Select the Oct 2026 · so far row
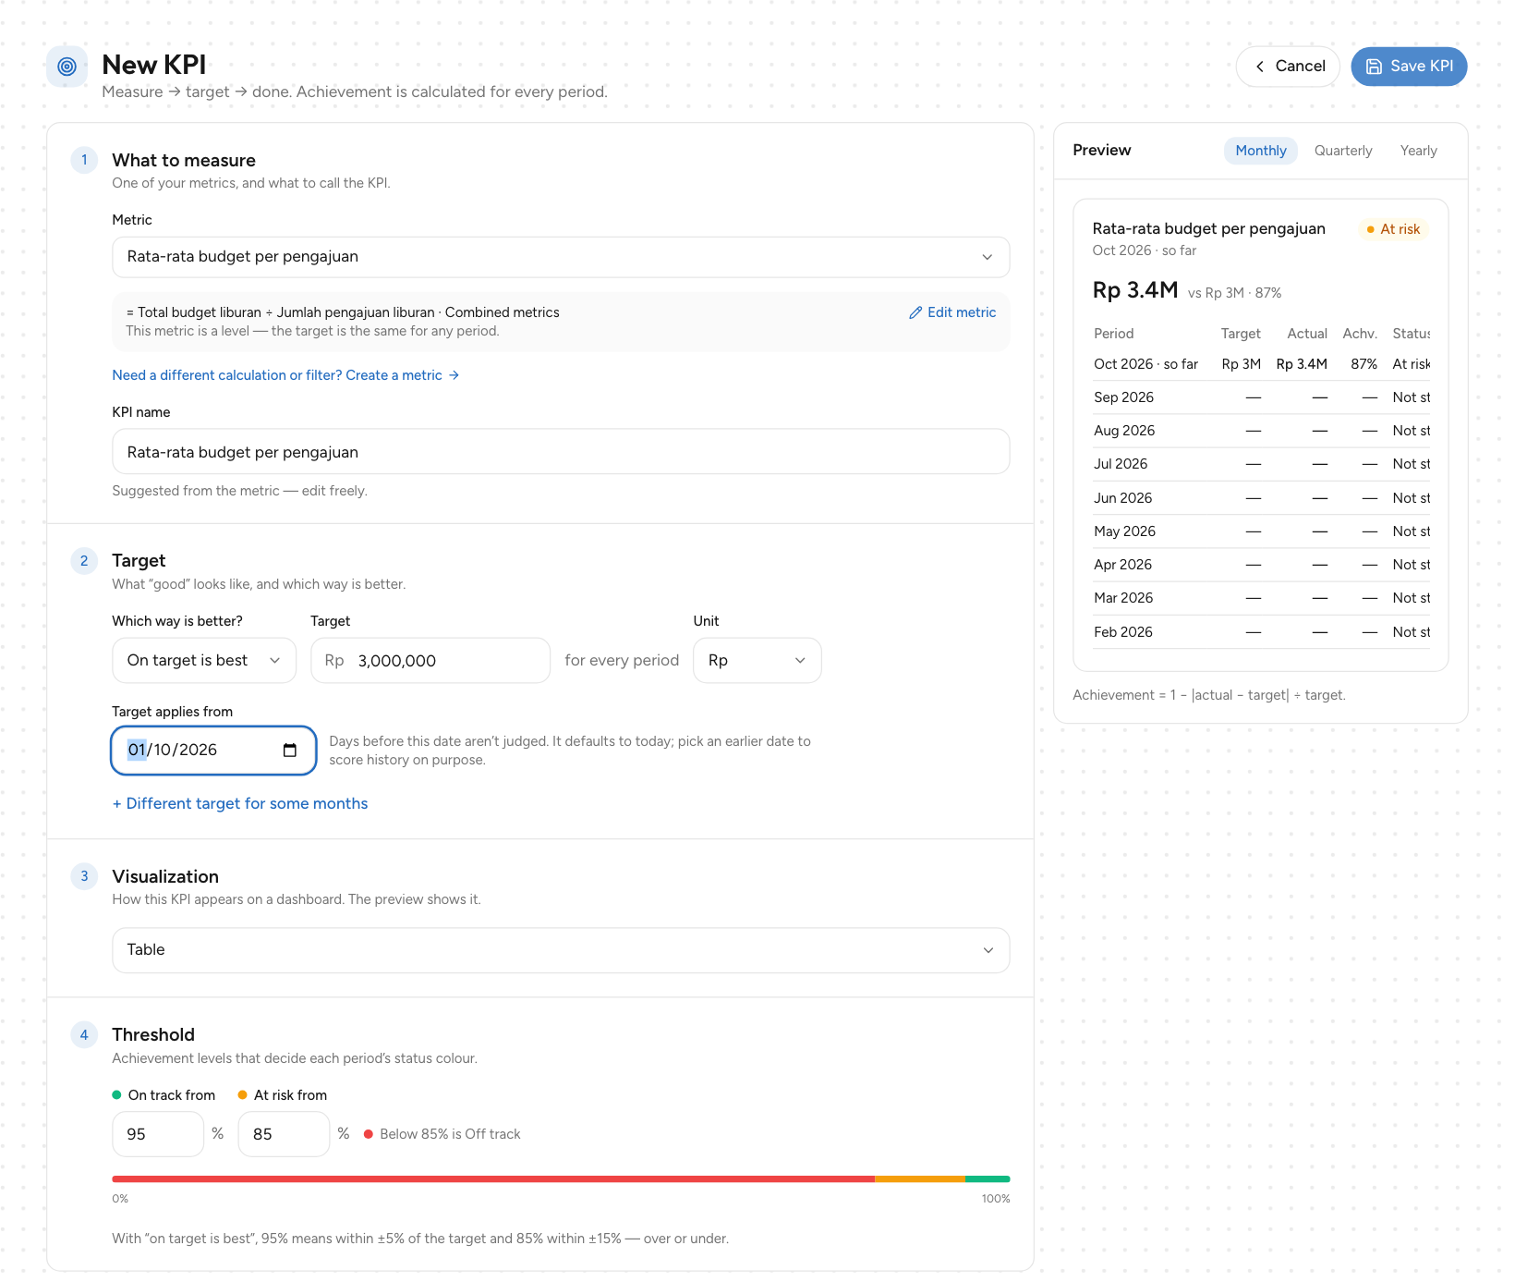Viewport: 1515px width, 1282px height. (x=1261, y=364)
